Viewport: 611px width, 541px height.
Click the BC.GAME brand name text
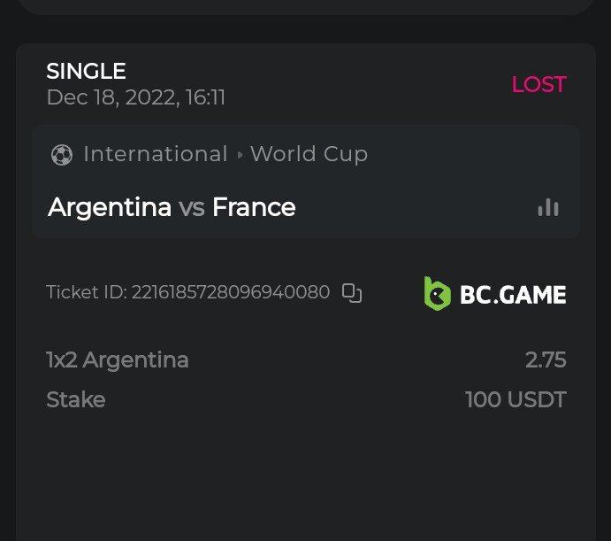(x=513, y=294)
